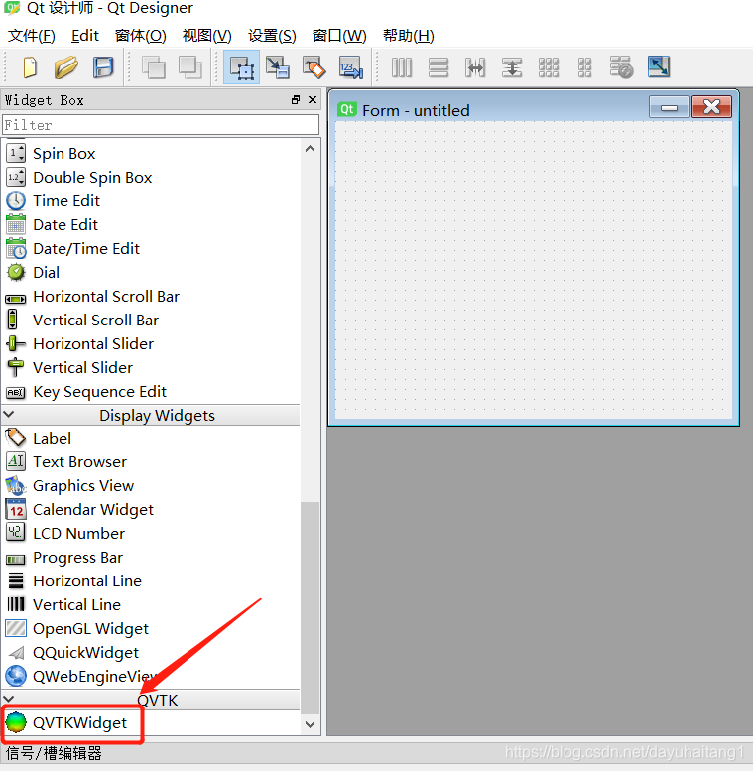
Task: Select Horizontal Line widget
Action: [x=151, y=581]
